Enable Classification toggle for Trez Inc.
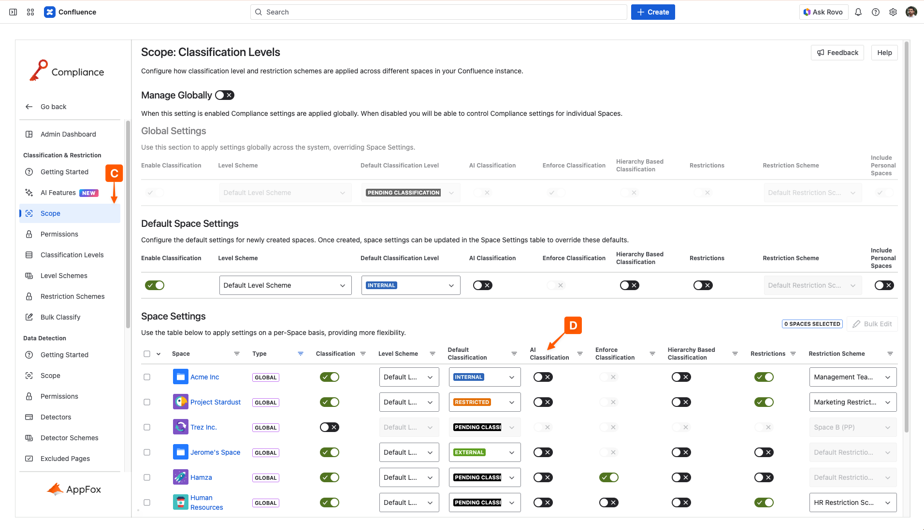This screenshot has width=924, height=530. pos(330,427)
